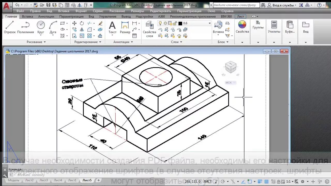Switch to the Параметризация ribbon tab
Image resolution: width=331 pixels, height=186 pixels.
point(71,16)
